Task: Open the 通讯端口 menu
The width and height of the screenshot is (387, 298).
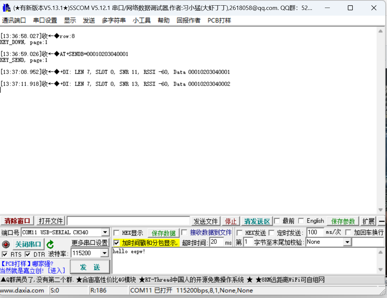Action: coord(14,21)
